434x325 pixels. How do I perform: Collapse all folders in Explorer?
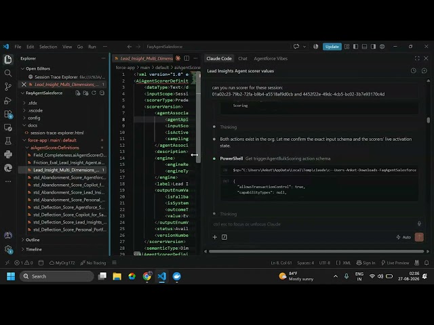pos(102,93)
